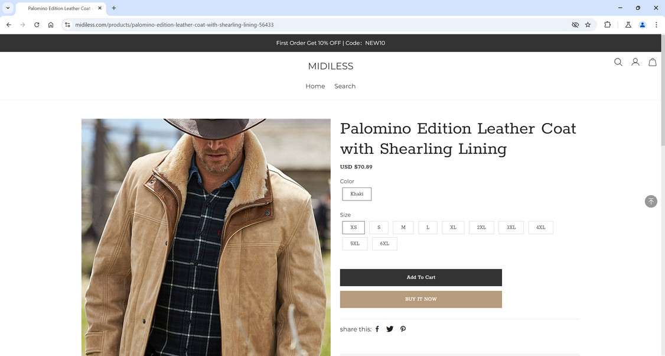Viewport: 665px width, 356px height.
Task: Open Chrome's three-dot menu
Action: tap(656, 25)
